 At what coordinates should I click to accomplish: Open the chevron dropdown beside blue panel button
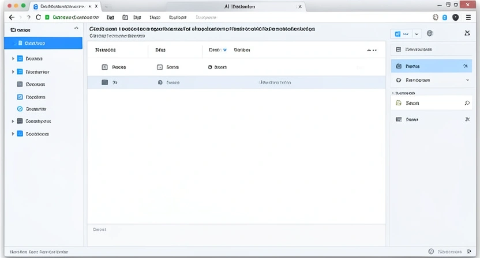pyautogui.click(x=417, y=34)
